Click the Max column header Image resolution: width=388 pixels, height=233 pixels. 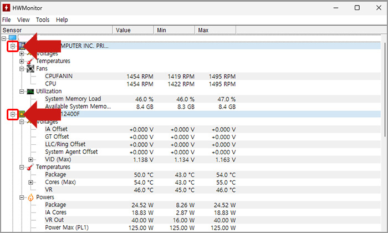(x=215, y=30)
